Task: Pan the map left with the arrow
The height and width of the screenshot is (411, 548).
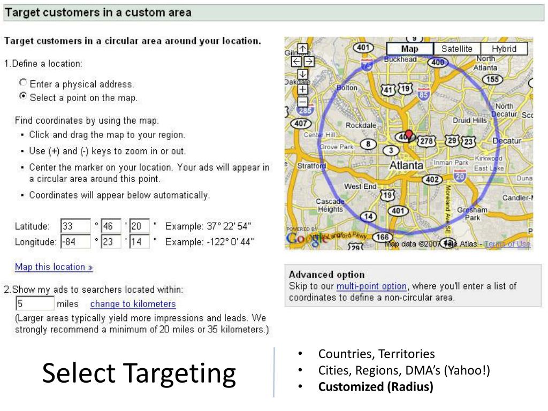Action: click(x=296, y=62)
